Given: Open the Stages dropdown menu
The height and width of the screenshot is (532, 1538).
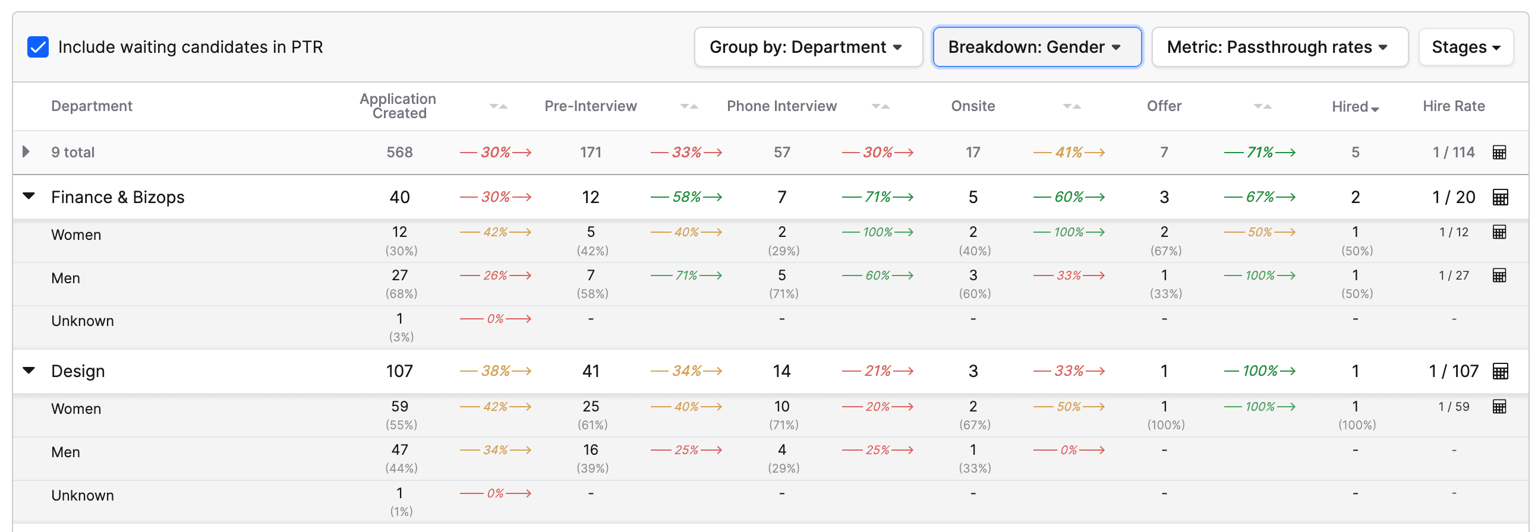Looking at the screenshot, I should [1465, 47].
